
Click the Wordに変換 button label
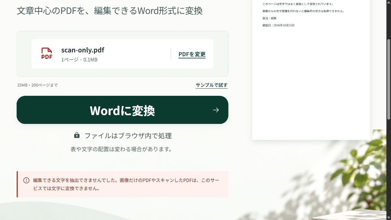tap(122, 110)
